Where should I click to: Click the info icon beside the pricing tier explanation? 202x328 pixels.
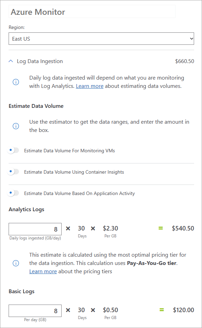(x=15, y=263)
